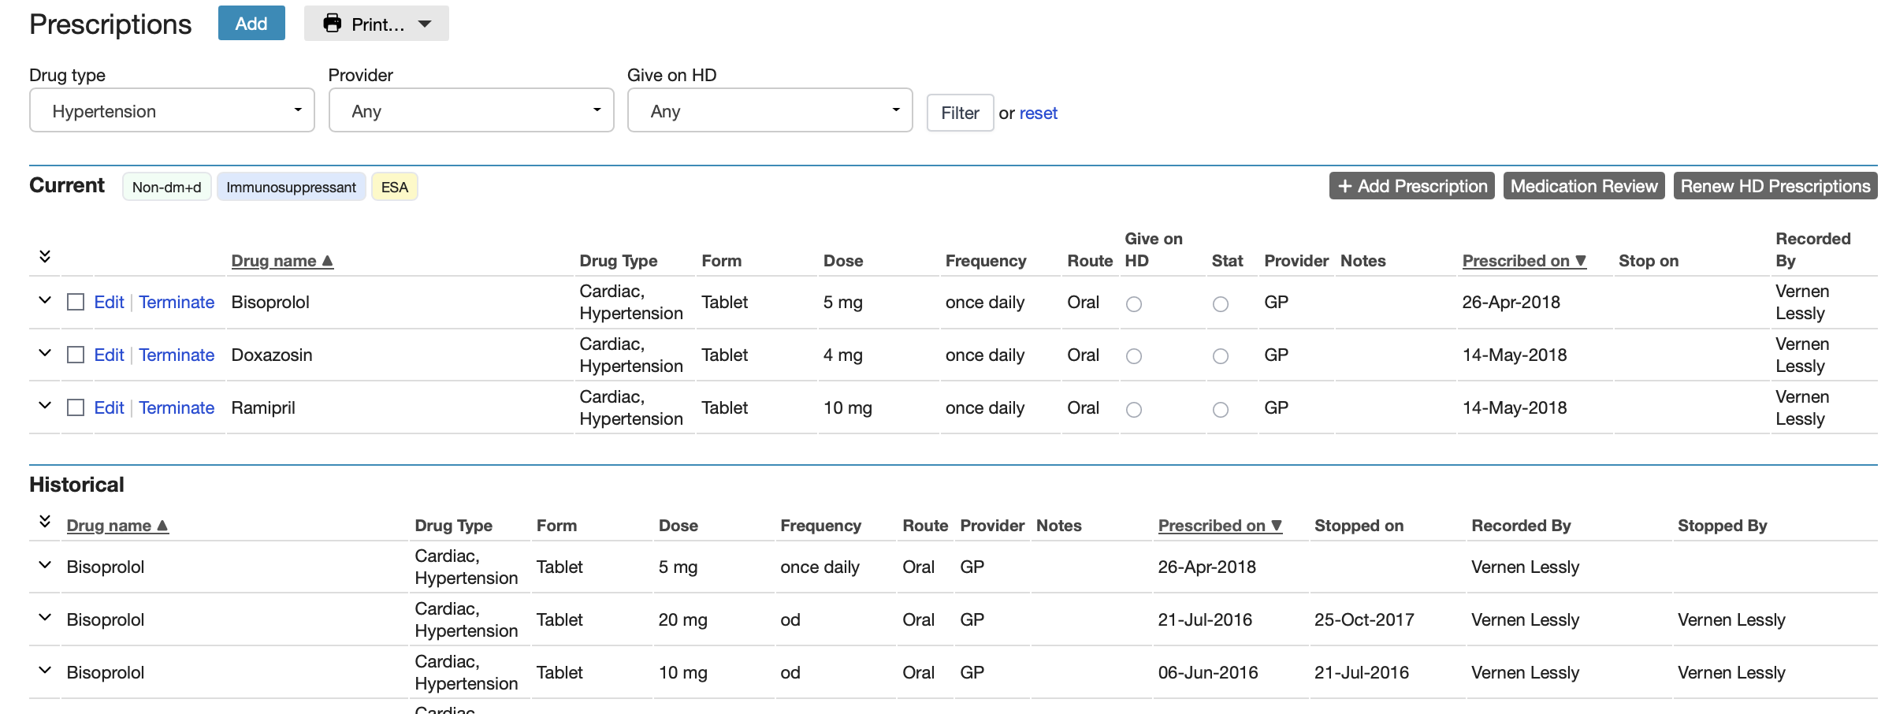This screenshot has width=1896, height=714.
Task: Toggle Stat radio for Doxazosin
Action: [1221, 357]
